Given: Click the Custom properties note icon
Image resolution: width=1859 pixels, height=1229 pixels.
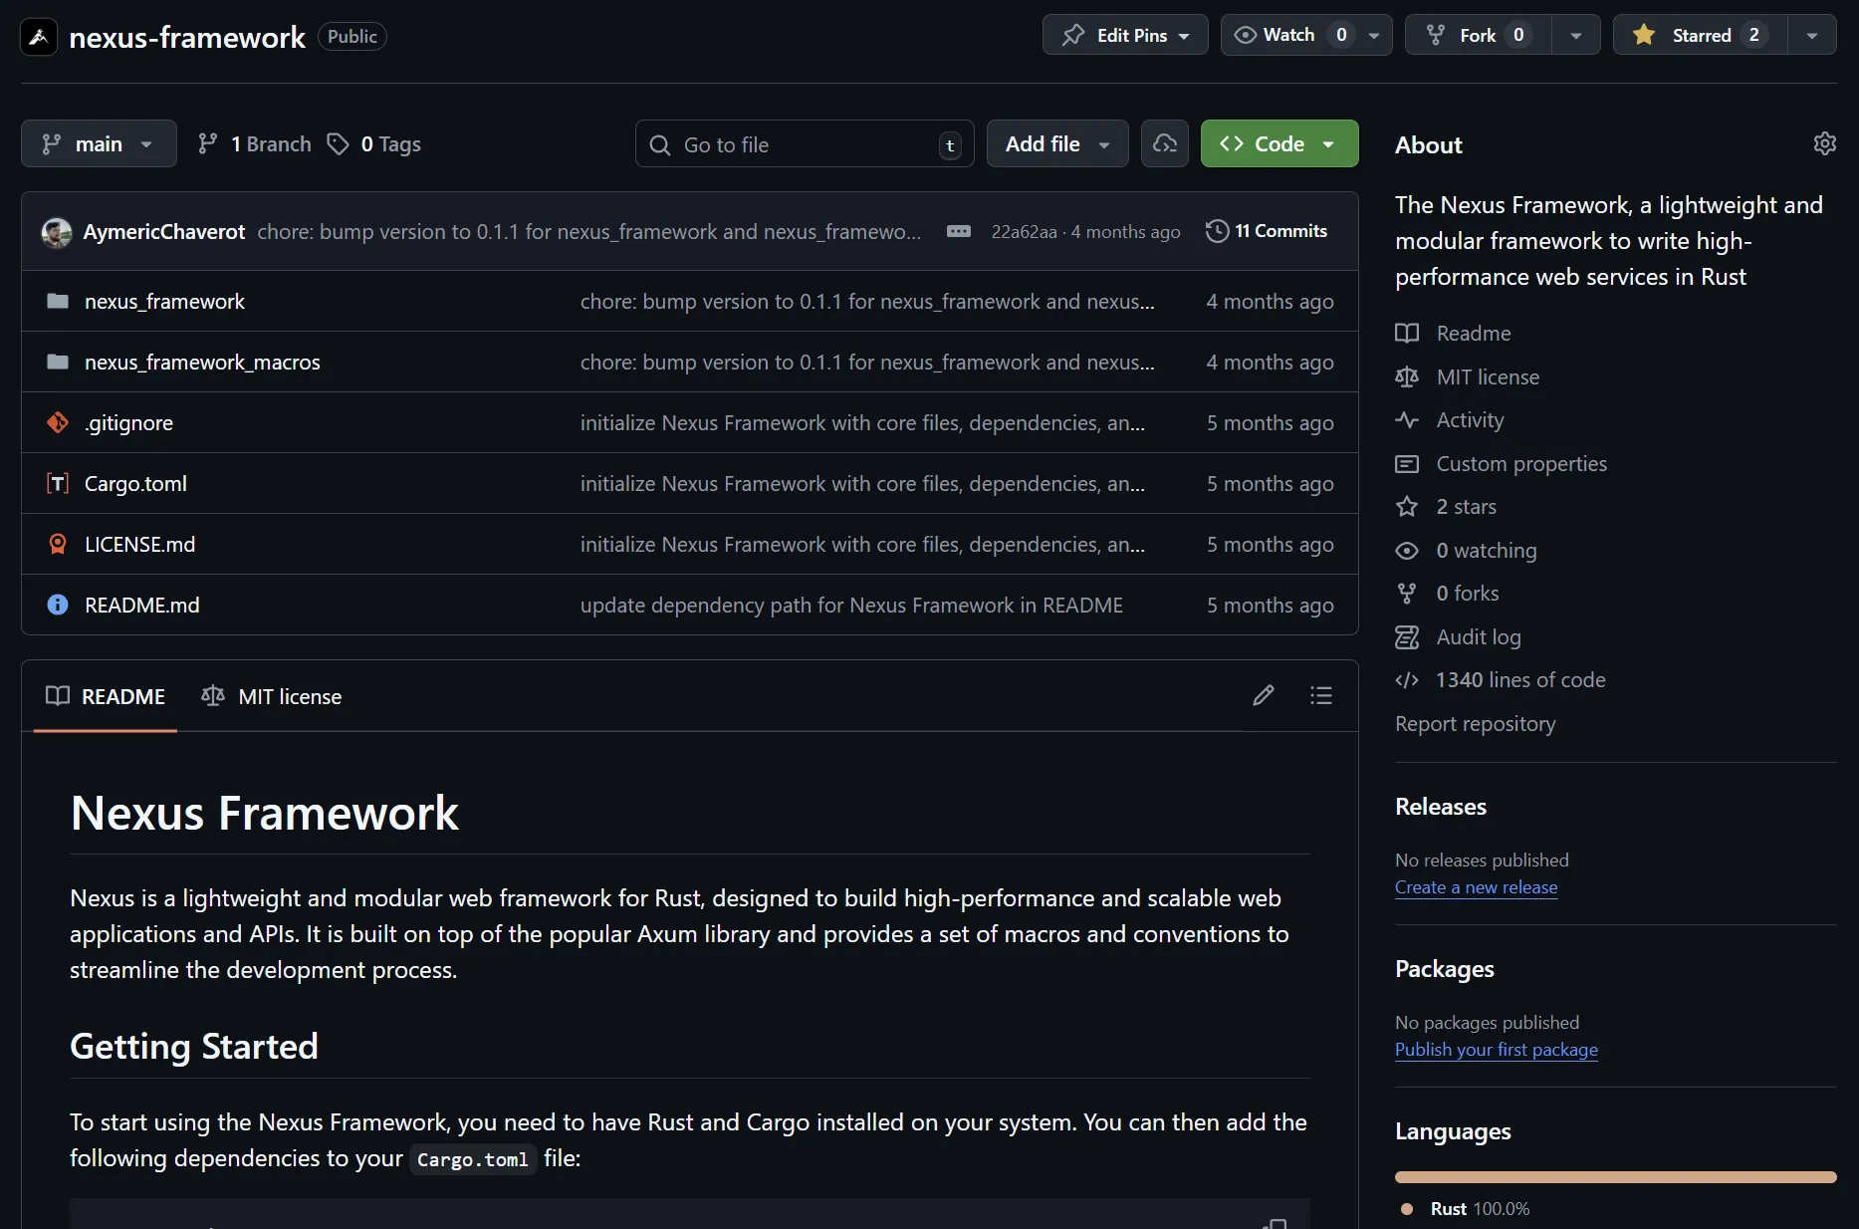Looking at the screenshot, I should [x=1407, y=463].
